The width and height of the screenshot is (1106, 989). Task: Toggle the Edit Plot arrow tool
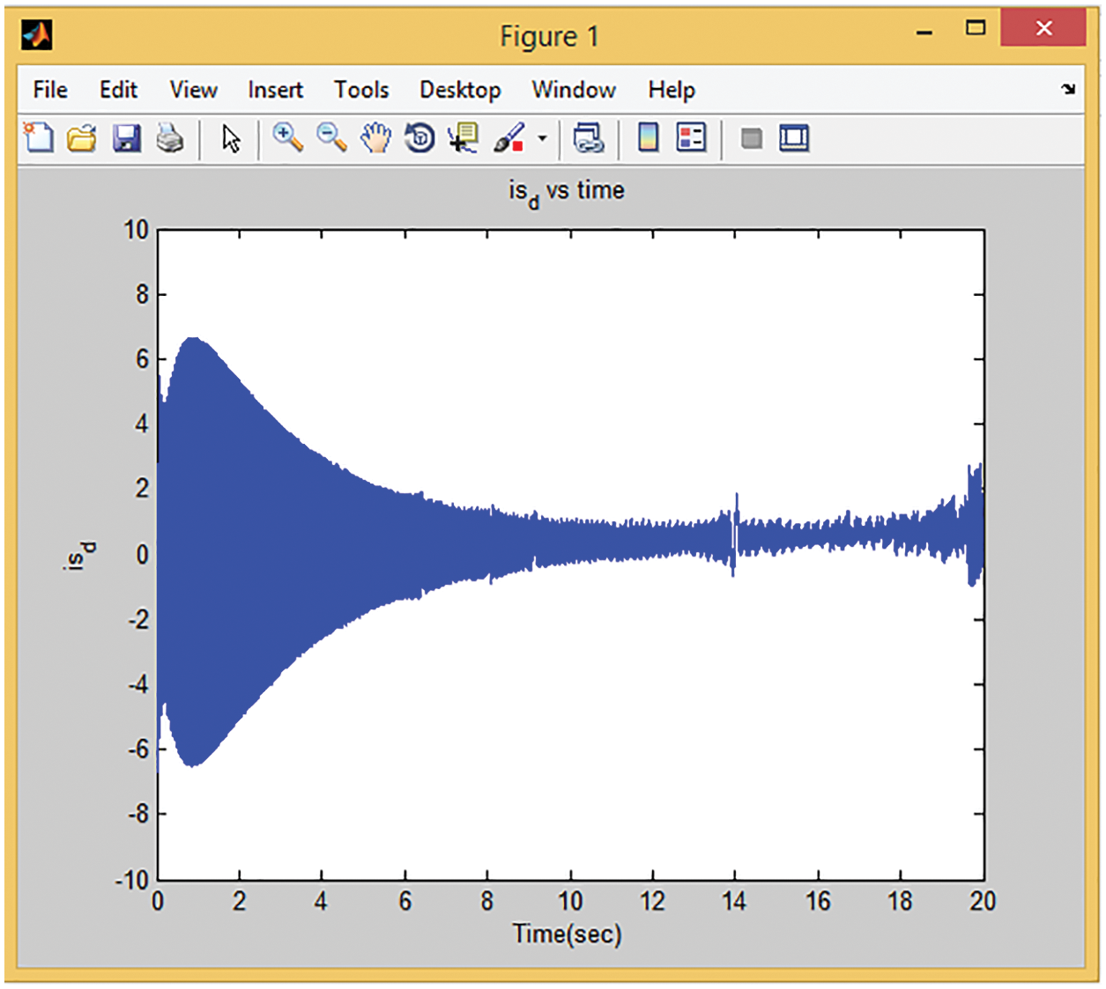coord(231,138)
